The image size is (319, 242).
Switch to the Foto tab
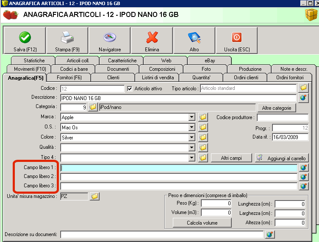point(206,69)
